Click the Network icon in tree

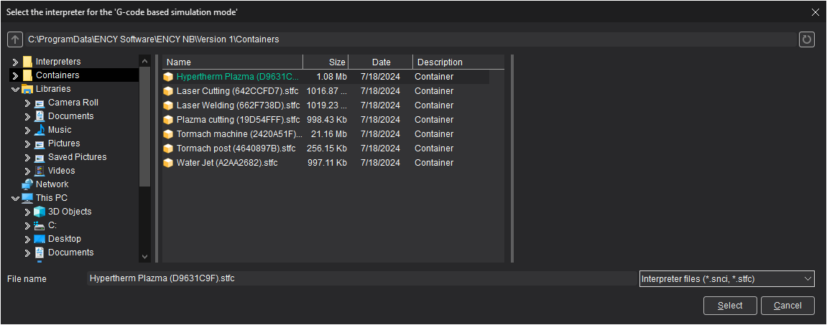(27, 184)
